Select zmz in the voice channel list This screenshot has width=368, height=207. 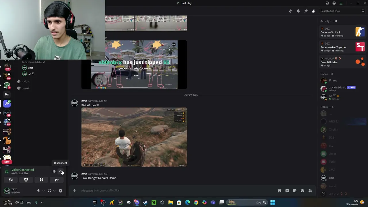[30, 68]
